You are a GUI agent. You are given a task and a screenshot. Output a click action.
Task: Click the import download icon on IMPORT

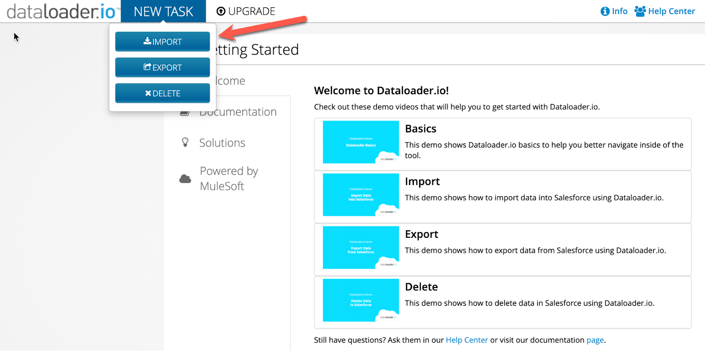pyautogui.click(x=147, y=41)
